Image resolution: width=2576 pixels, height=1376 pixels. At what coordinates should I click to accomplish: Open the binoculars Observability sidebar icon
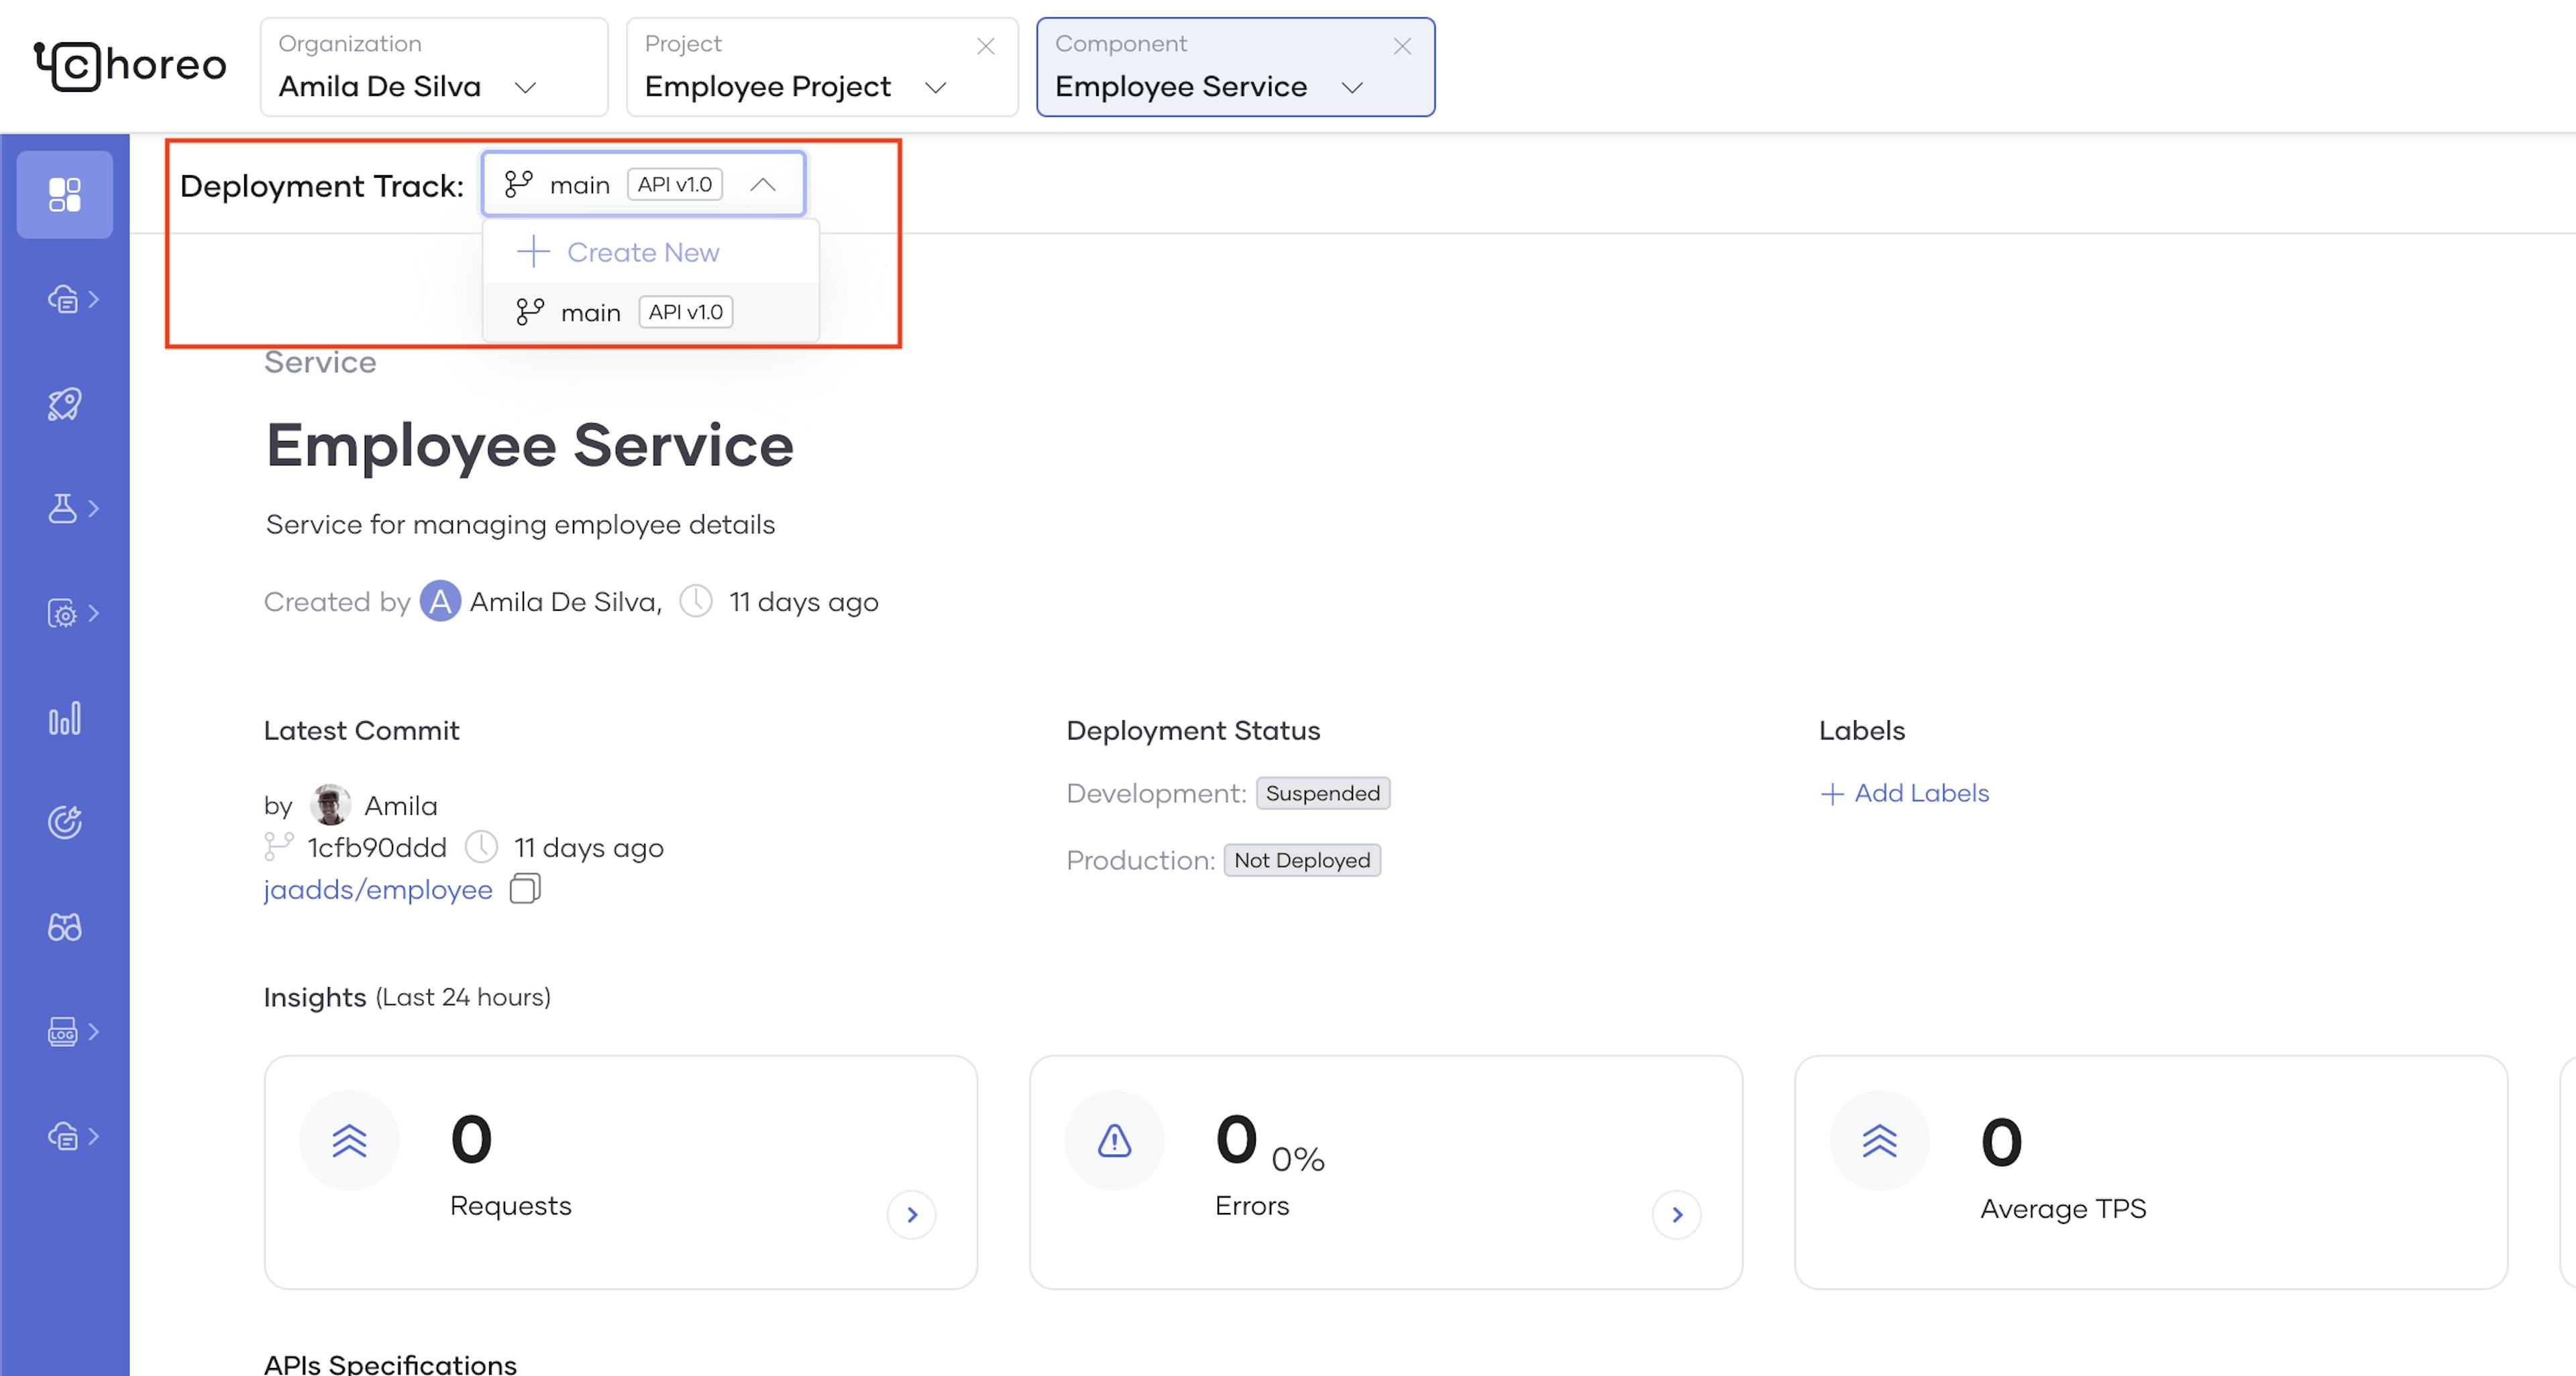pyautogui.click(x=65, y=927)
